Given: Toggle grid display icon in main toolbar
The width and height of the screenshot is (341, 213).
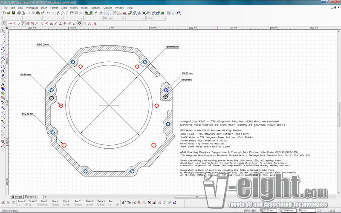Looking at the screenshot, I should (x=107, y=13).
